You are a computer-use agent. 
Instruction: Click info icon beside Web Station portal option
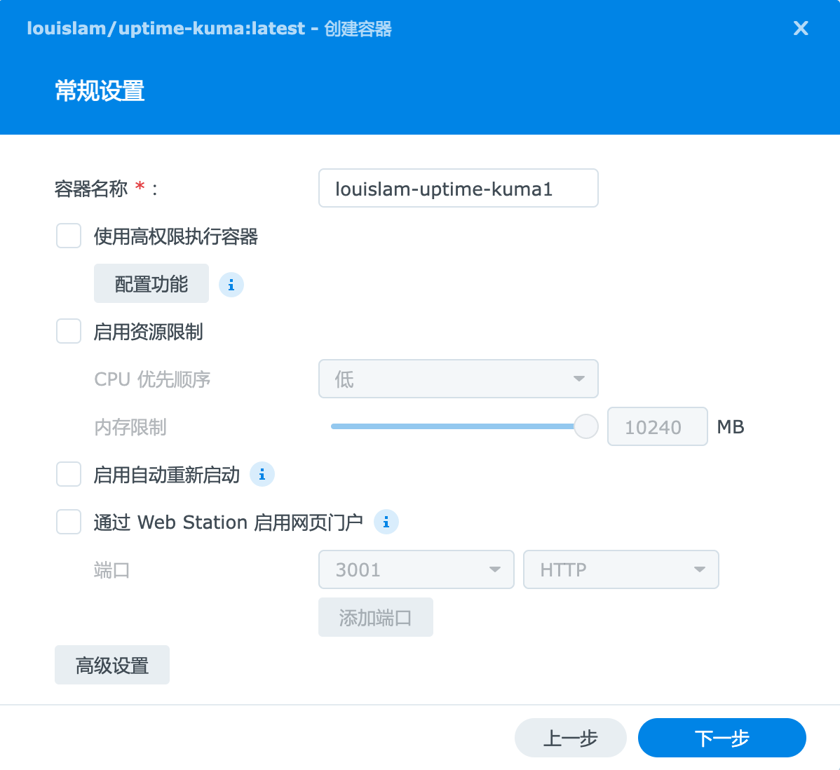click(x=386, y=522)
